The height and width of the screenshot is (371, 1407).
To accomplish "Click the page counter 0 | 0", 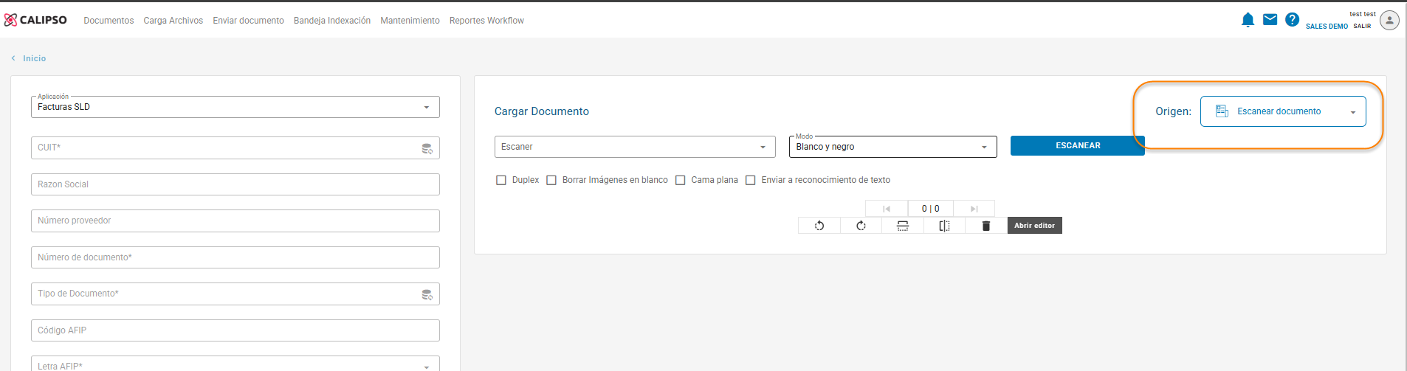I will 930,209.
